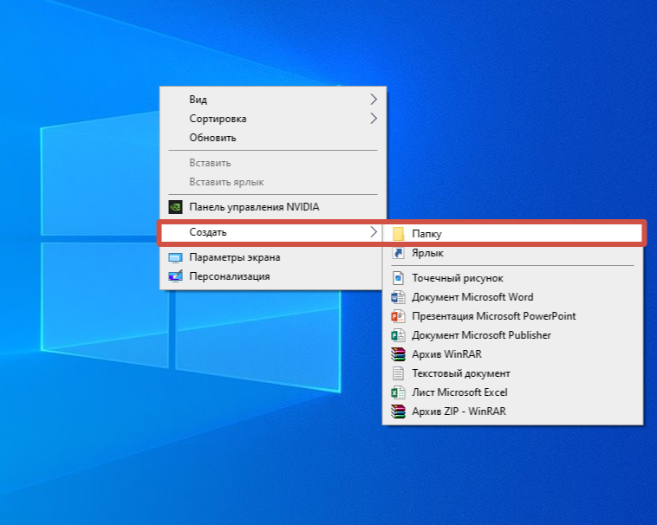The height and width of the screenshot is (525, 657).
Task: Click the display settings monitor icon
Action: 175,257
